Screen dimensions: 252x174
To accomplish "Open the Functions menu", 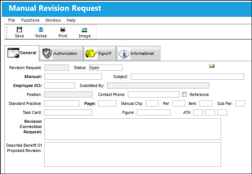I will pyautogui.click(x=30, y=20).
